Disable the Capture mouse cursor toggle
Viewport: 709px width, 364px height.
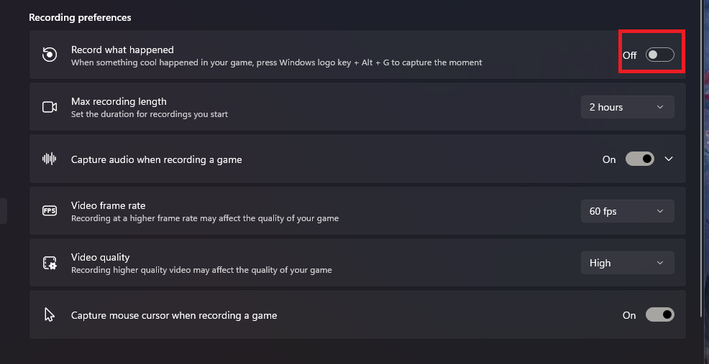659,315
